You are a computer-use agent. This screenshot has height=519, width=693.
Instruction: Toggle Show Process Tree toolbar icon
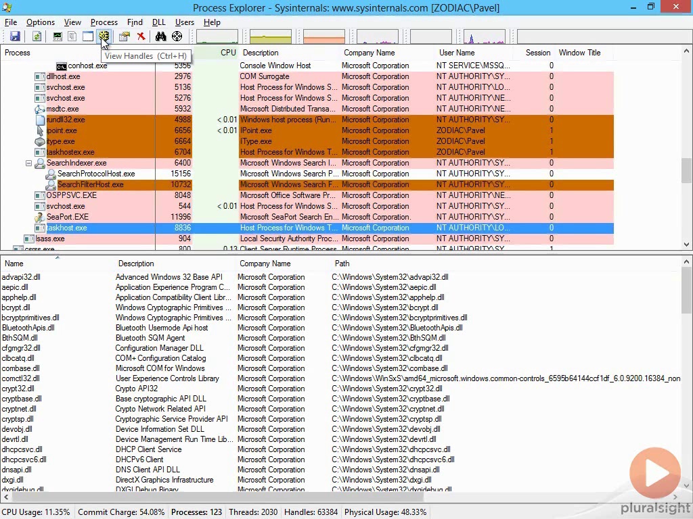point(72,36)
